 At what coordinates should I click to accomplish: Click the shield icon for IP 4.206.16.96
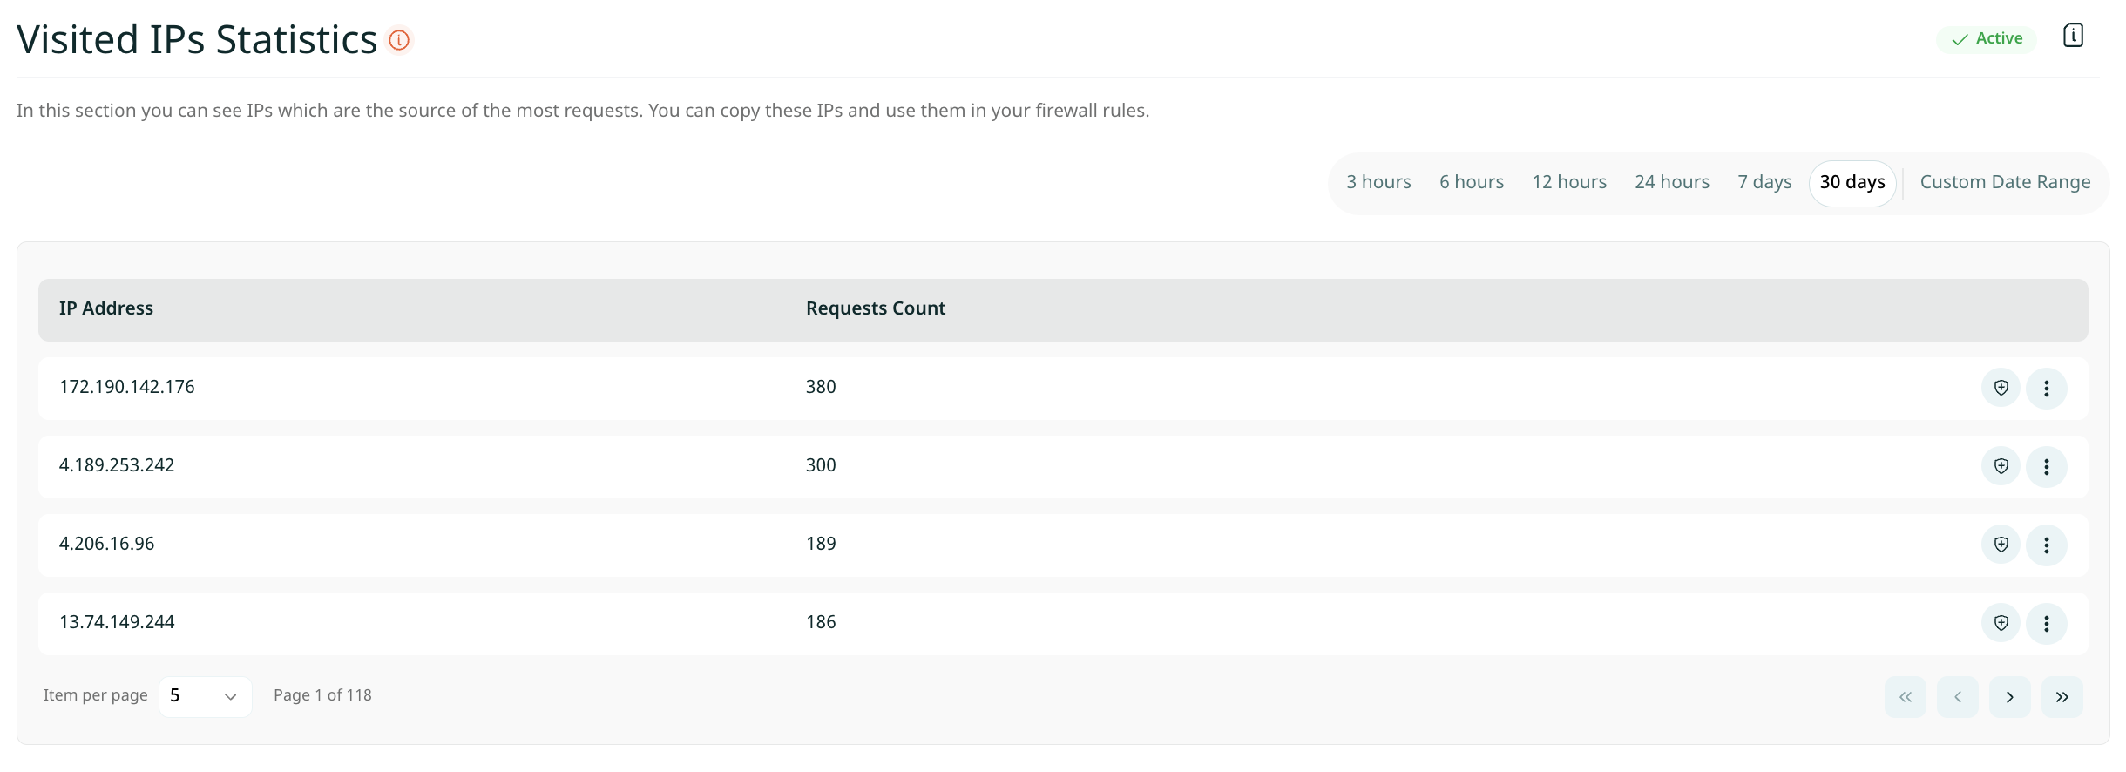[2001, 545]
